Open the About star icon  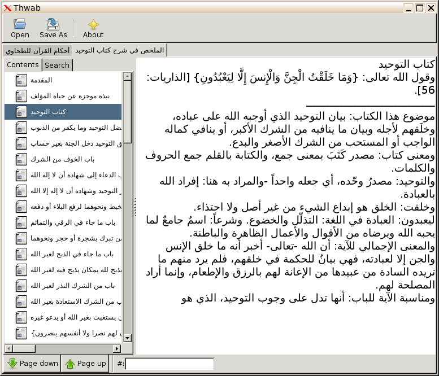pos(93,24)
